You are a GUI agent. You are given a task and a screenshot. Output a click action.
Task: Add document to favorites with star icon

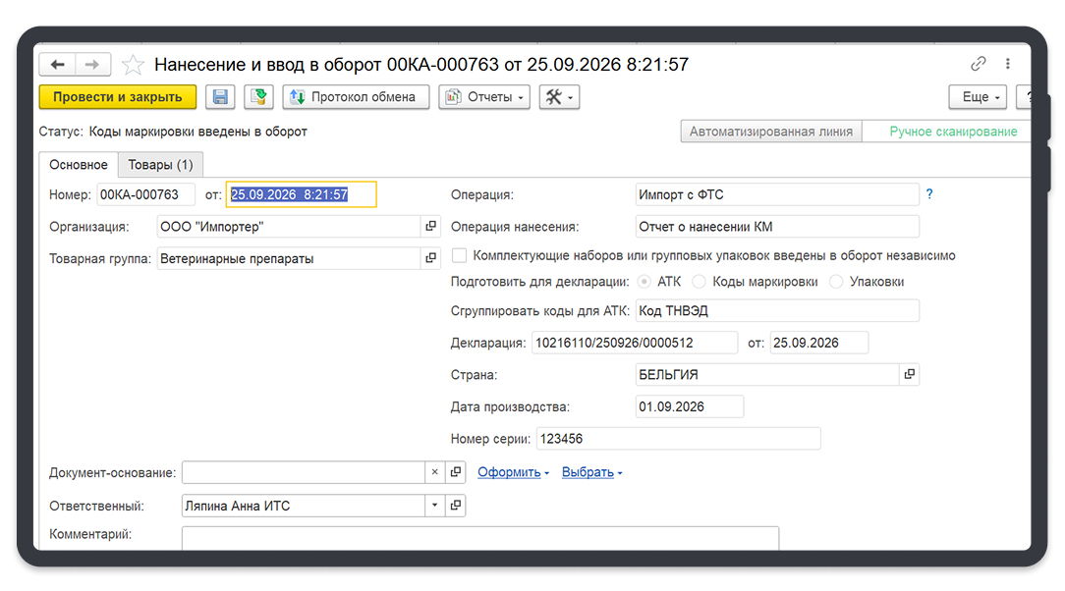click(133, 65)
